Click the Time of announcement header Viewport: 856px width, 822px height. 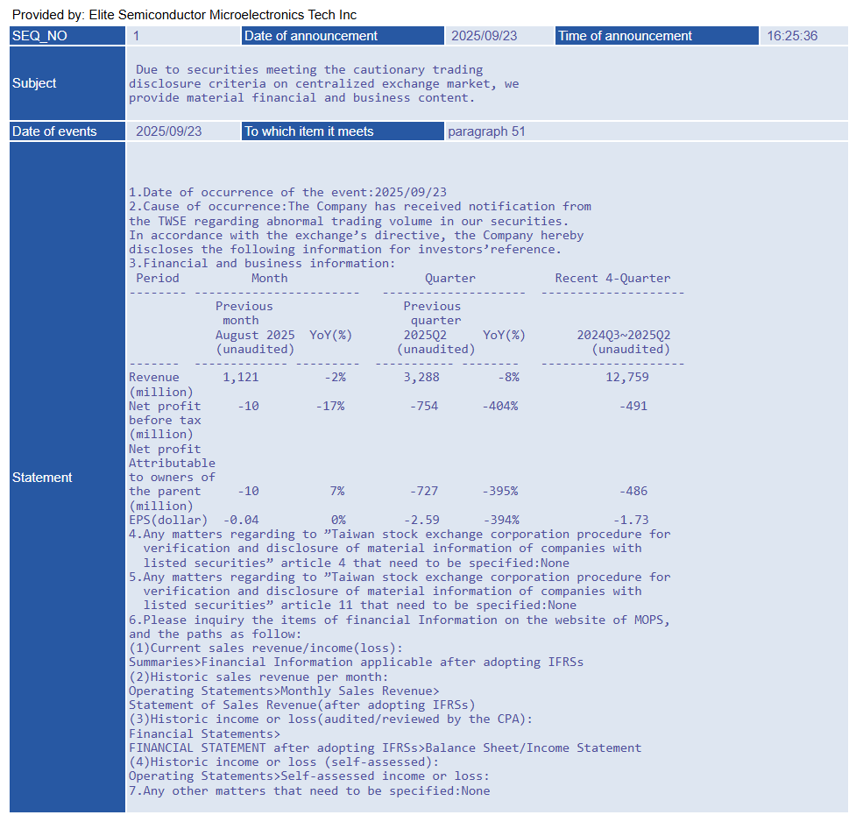tap(656, 36)
